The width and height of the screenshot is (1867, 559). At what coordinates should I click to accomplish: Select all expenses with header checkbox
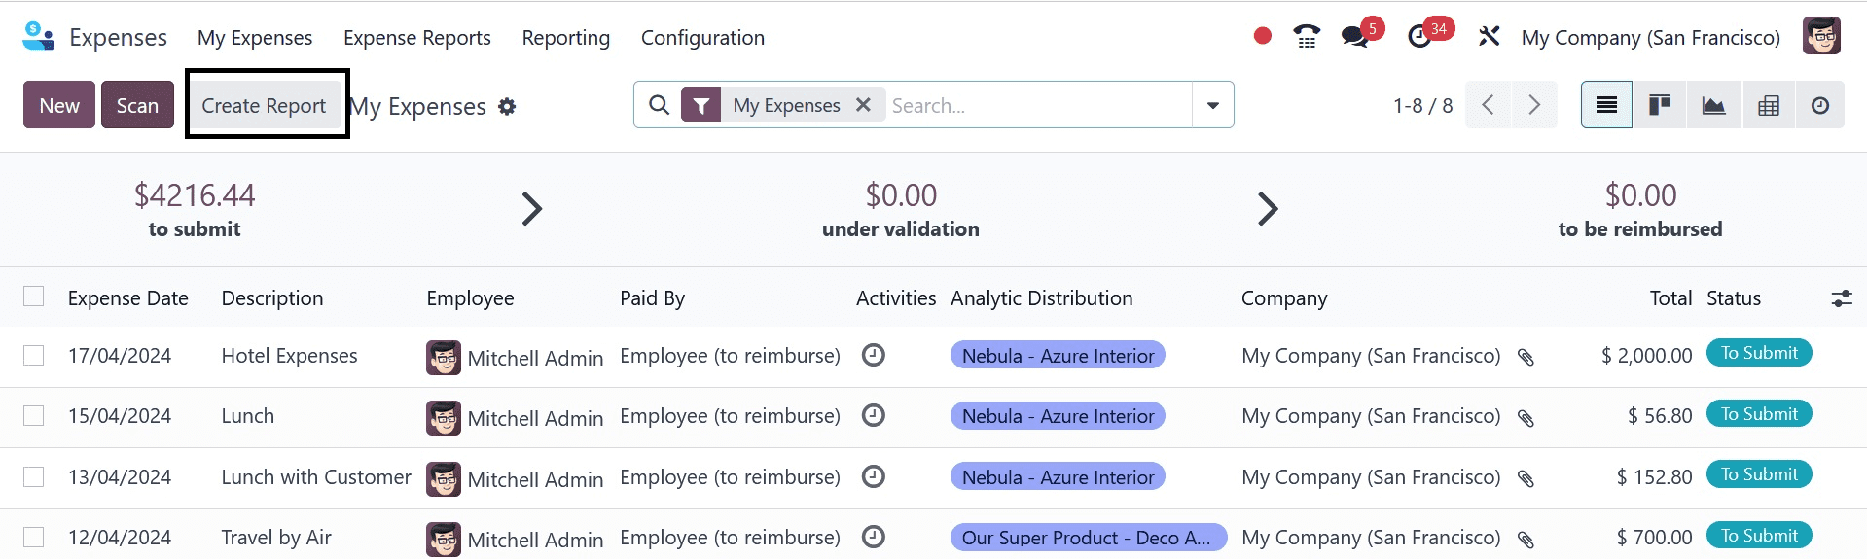point(34,297)
